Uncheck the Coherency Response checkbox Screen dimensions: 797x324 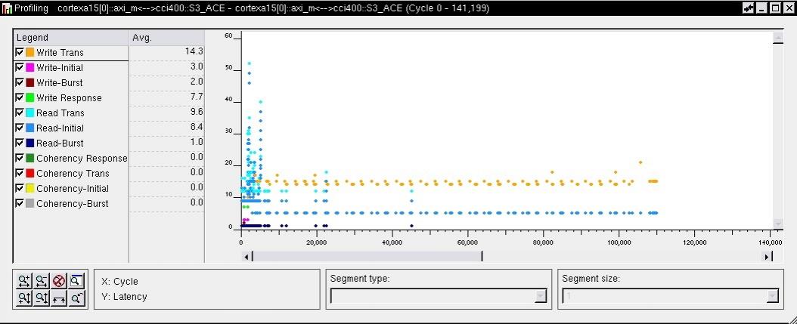pyautogui.click(x=20, y=158)
